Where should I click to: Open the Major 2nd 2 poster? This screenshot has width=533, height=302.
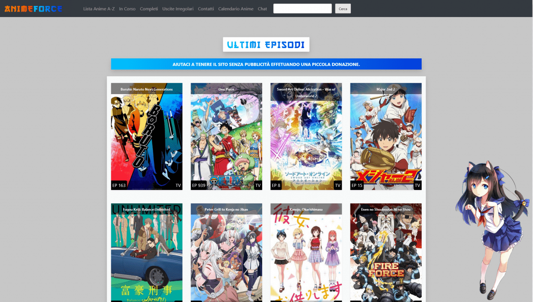pos(386,136)
